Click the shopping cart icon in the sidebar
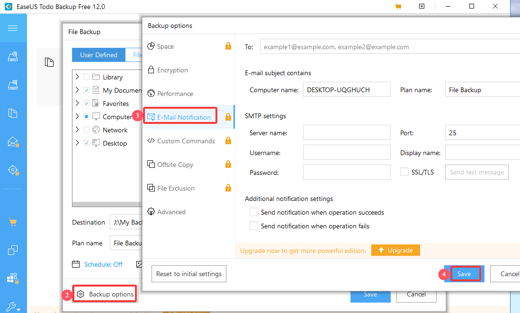 pyautogui.click(x=13, y=222)
